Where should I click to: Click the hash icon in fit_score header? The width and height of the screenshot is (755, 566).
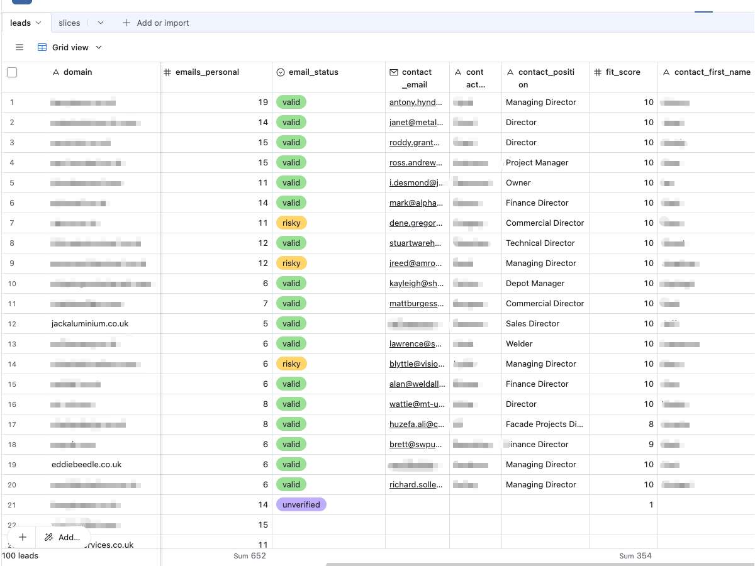[x=598, y=72]
